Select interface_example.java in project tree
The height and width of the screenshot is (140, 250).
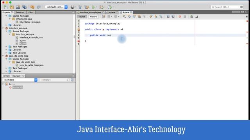pyautogui.click(x=31, y=37)
